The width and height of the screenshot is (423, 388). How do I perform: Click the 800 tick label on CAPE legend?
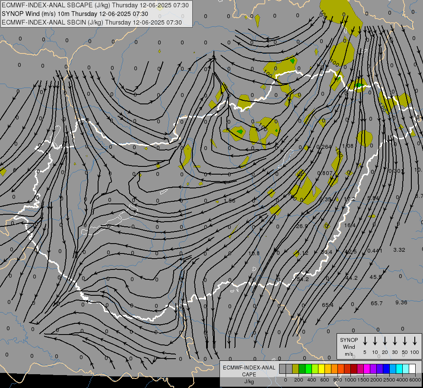(x=337, y=380)
